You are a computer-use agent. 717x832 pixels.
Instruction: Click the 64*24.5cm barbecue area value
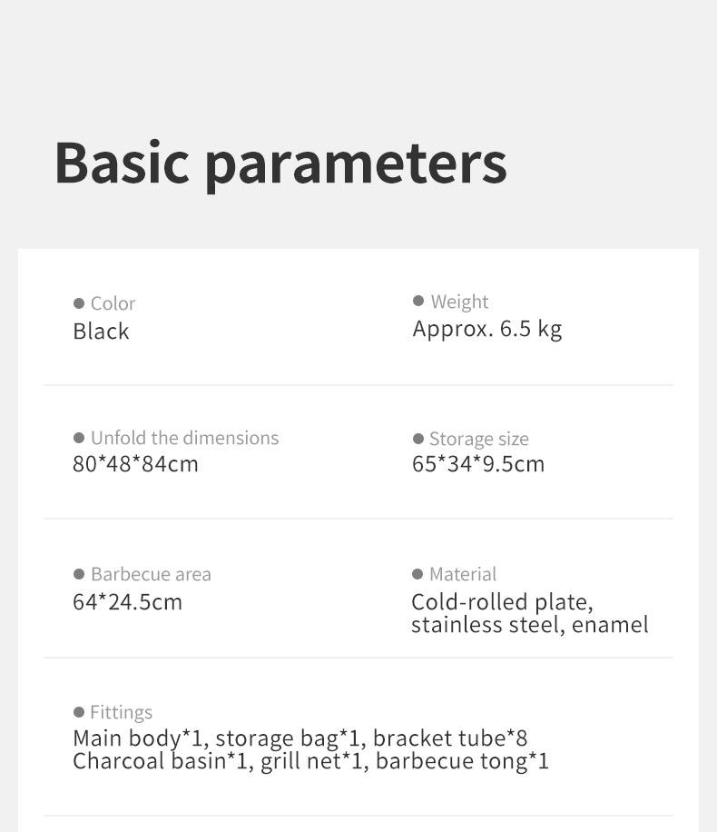[127, 601]
